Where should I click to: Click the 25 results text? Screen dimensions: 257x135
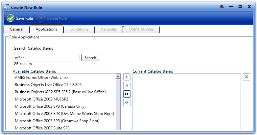pyautogui.click(x=23, y=64)
